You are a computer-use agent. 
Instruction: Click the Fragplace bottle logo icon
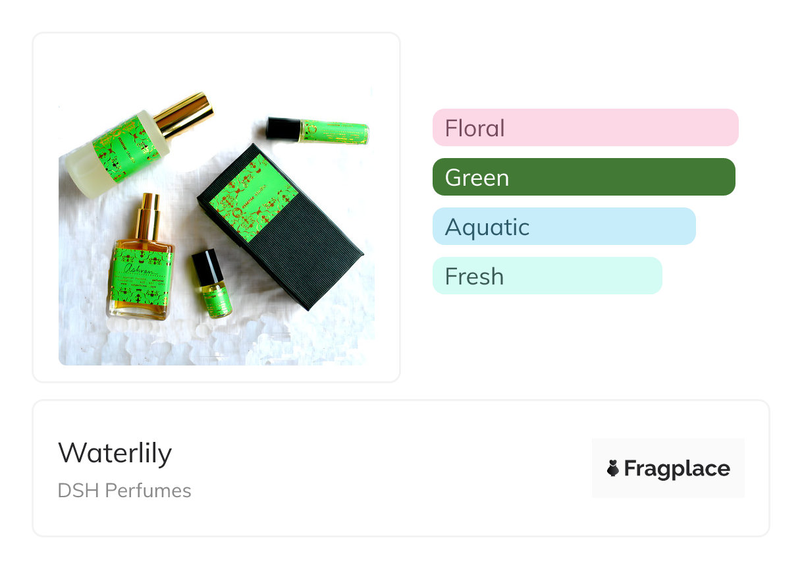click(613, 468)
